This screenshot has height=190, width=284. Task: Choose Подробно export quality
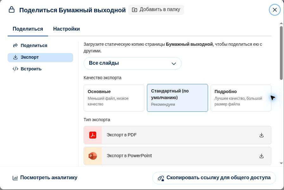point(241,98)
